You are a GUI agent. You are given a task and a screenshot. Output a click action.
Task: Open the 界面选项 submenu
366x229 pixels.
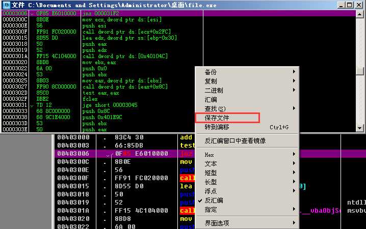coord(247,223)
